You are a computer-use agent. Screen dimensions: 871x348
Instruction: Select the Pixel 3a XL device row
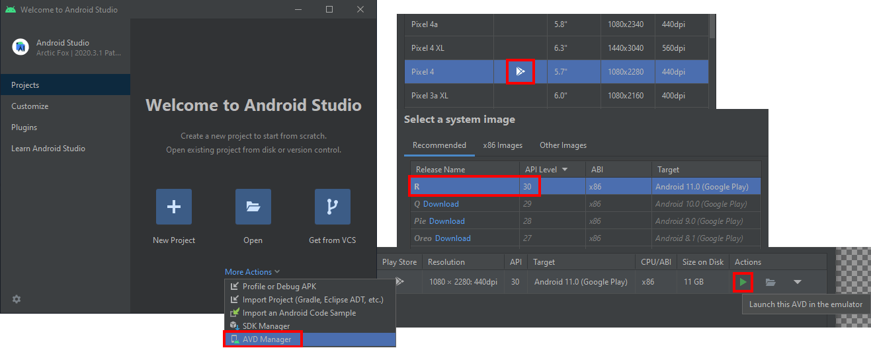(x=557, y=95)
